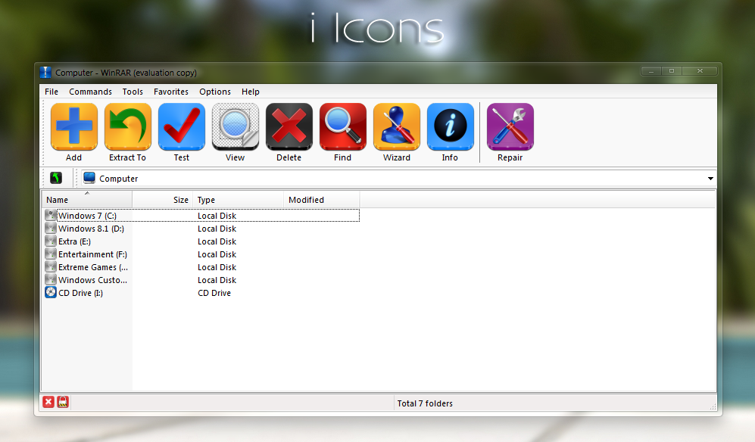Sort by the Name column header
755x442 pixels.
coord(86,199)
